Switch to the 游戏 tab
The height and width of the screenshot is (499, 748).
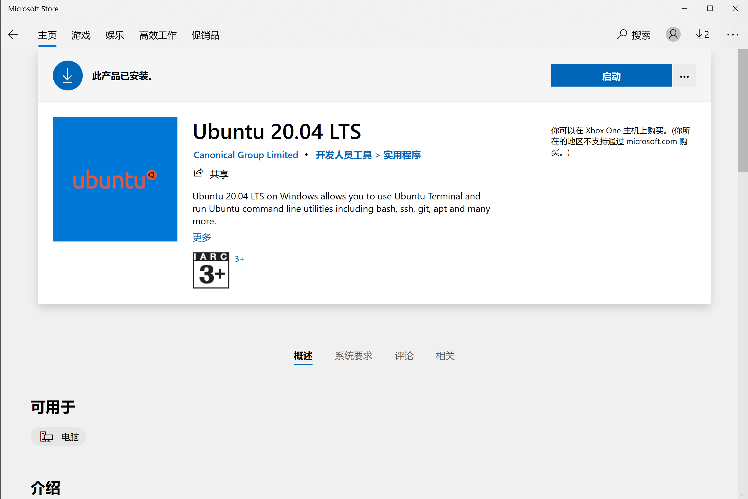[x=81, y=35]
